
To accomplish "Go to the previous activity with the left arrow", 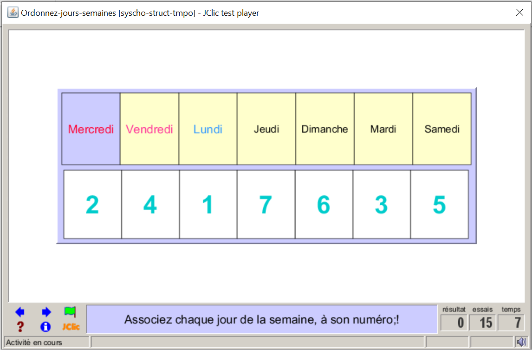I will click(19, 312).
